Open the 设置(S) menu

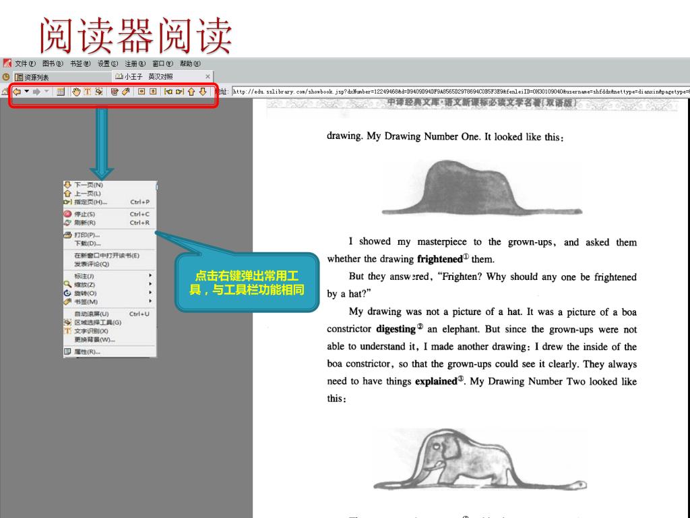click(108, 64)
